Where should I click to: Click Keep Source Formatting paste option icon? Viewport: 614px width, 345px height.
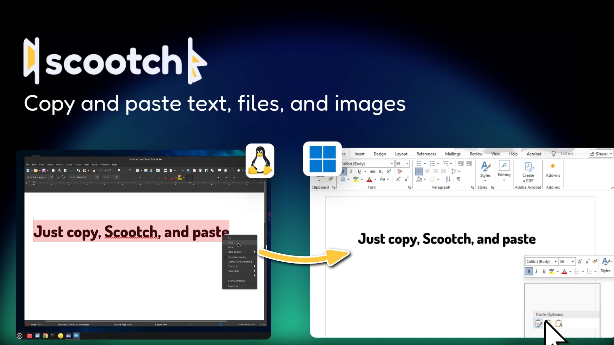click(538, 323)
